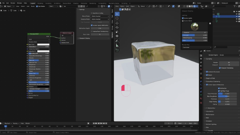Collapse the Sampling panel
This screenshot has width=240, height=135.
pos(209,59)
